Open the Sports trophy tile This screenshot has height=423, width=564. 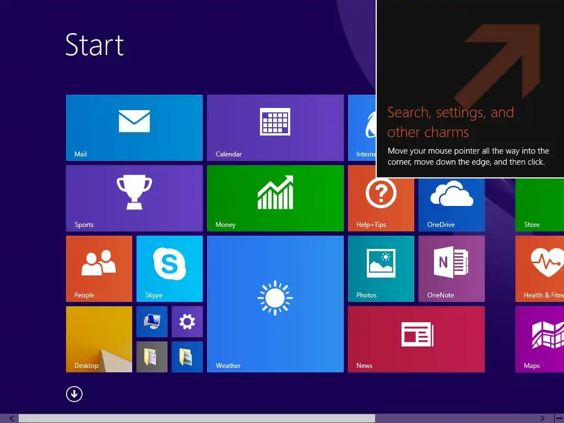pos(134,198)
